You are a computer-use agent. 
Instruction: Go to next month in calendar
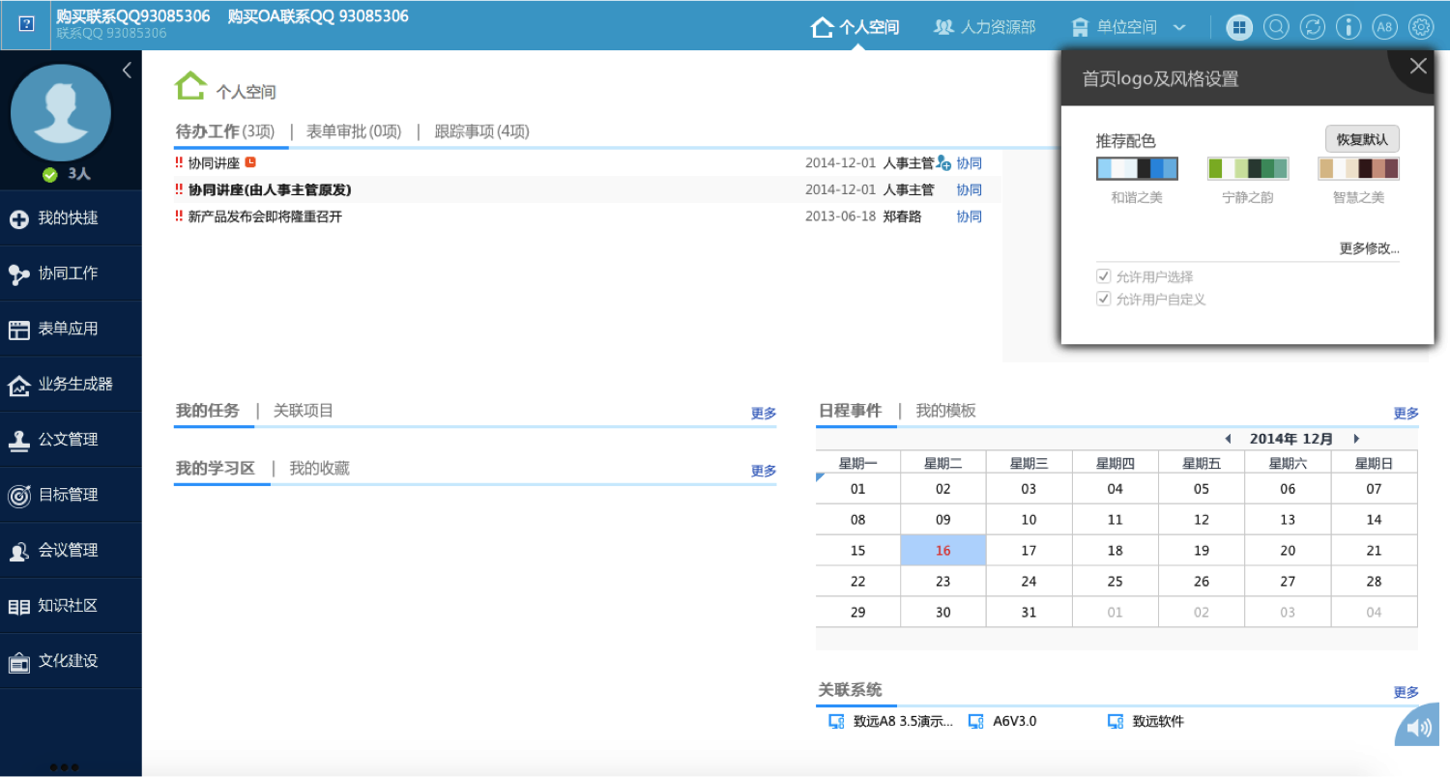click(1356, 439)
